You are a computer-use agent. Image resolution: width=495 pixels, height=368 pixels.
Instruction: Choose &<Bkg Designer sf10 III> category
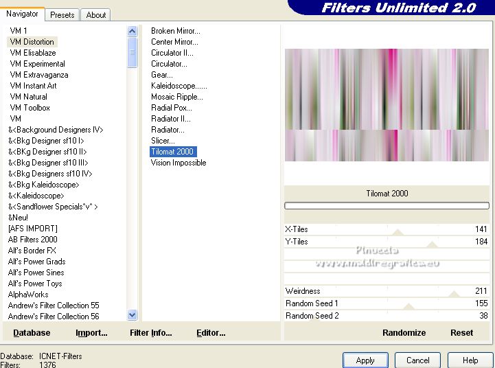(x=48, y=163)
